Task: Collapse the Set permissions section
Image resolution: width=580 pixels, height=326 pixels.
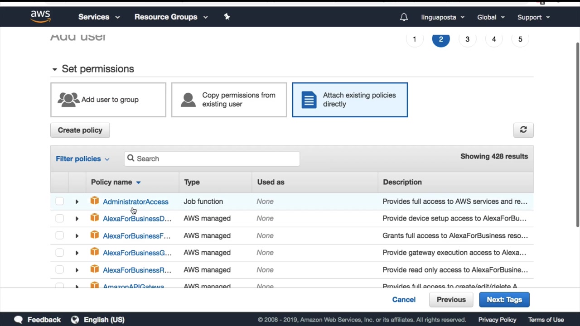Action: pyautogui.click(x=54, y=69)
